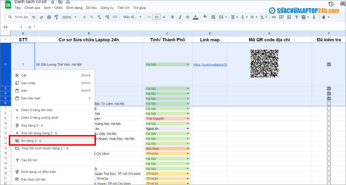
Task: Click the text color button
Action: coord(195,17)
